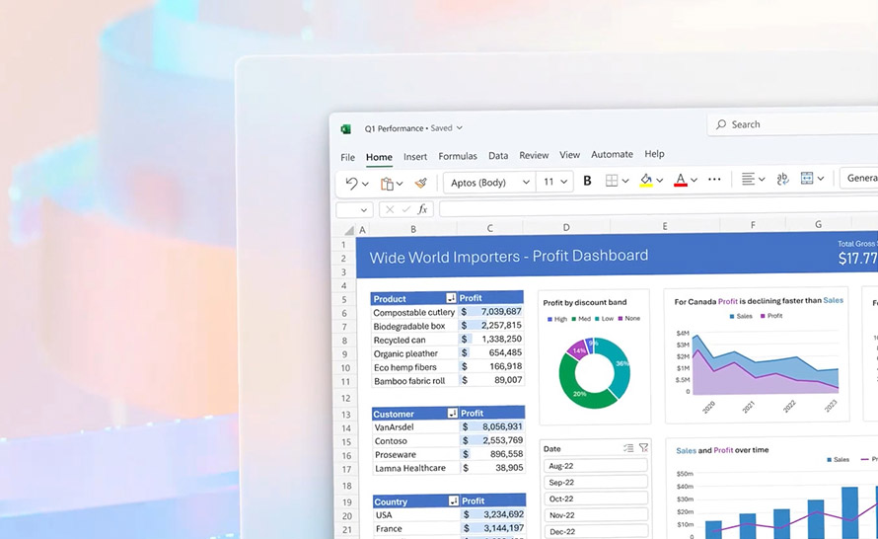
Task: Switch to the Formulas tab
Action: [x=458, y=156]
